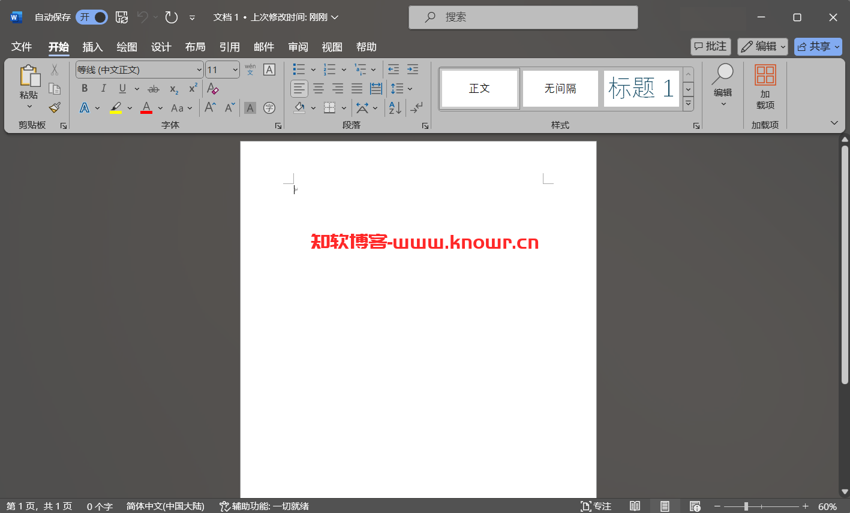850x513 pixels.
Task: Click the Paste clipboard icon
Action: pyautogui.click(x=29, y=77)
